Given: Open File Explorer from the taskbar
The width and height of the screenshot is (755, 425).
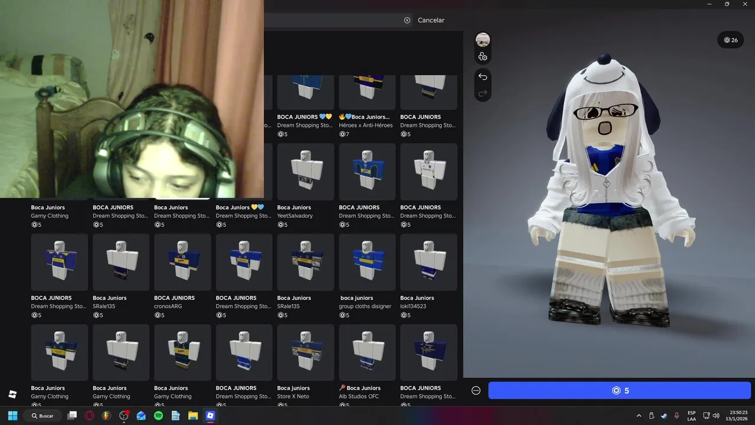Looking at the screenshot, I should [x=193, y=416].
